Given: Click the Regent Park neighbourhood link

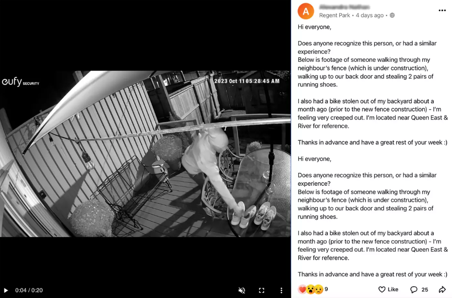Looking at the screenshot, I should coord(334,15).
